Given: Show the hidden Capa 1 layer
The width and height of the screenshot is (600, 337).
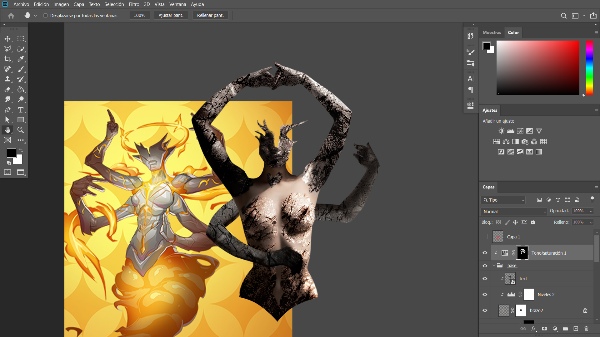Looking at the screenshot, I should [485, 237].
